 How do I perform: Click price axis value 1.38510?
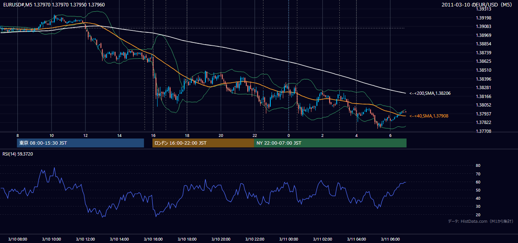coord(484,70)
